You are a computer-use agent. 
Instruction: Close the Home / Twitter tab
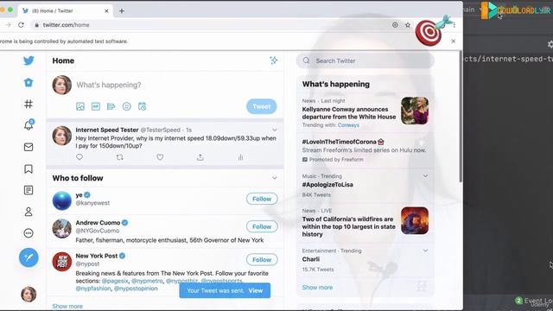tap(106, 11)
